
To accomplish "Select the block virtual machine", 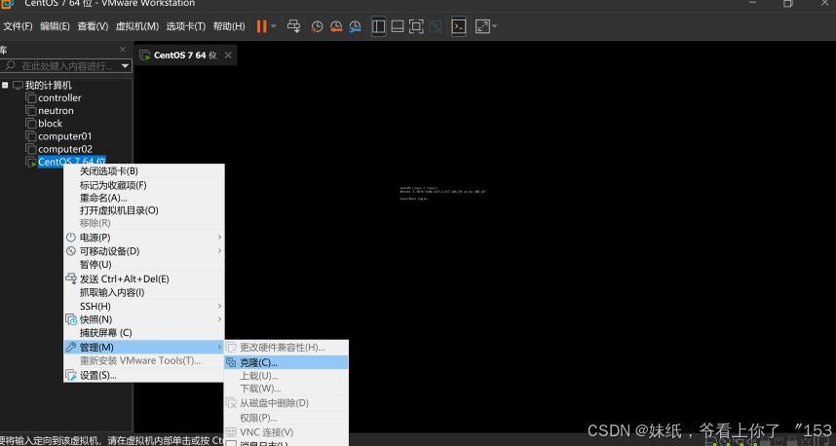I will [50, 124].
